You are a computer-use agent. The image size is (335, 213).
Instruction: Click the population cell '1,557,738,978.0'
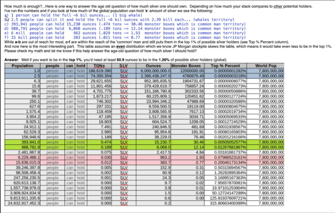tap(22, 188)
